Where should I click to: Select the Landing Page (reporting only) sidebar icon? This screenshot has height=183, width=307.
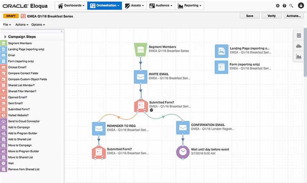pos(3,49)
